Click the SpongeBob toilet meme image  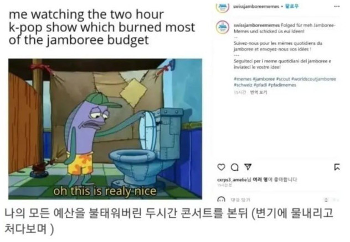click(x=105, y=129)
